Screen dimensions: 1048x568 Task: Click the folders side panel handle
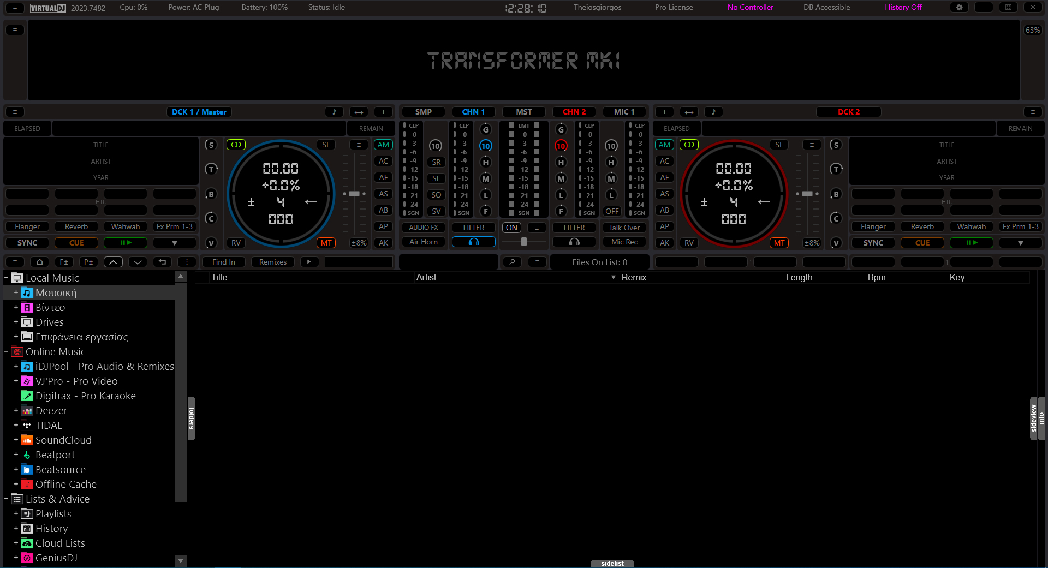[192, 418]
